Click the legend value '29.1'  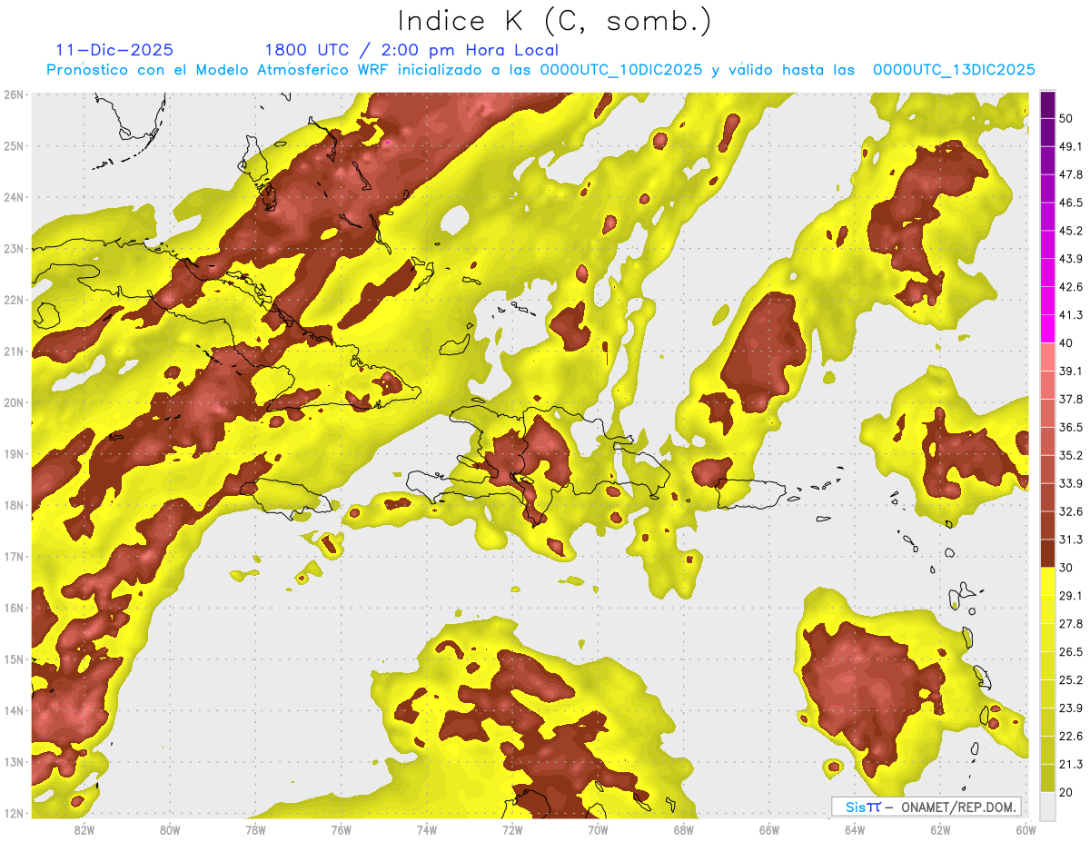coord(1071,596)
